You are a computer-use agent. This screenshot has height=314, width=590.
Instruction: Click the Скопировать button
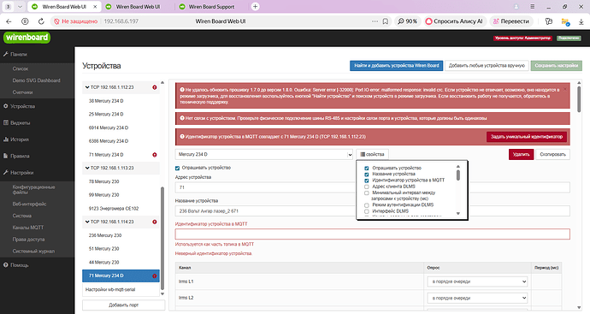(552, 154)
